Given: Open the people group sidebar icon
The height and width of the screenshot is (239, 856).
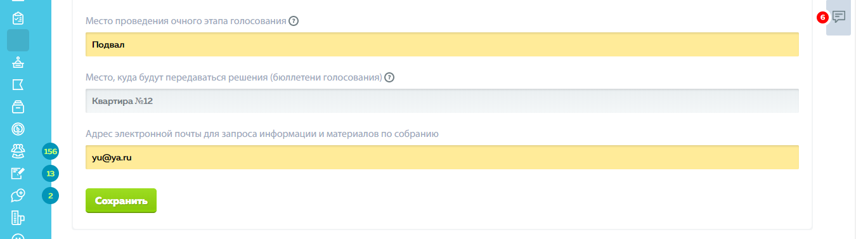Looking at the screenshot, I should point(18,151).
